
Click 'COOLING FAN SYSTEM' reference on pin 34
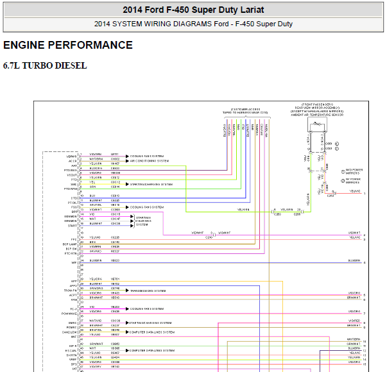coord(146,309)
